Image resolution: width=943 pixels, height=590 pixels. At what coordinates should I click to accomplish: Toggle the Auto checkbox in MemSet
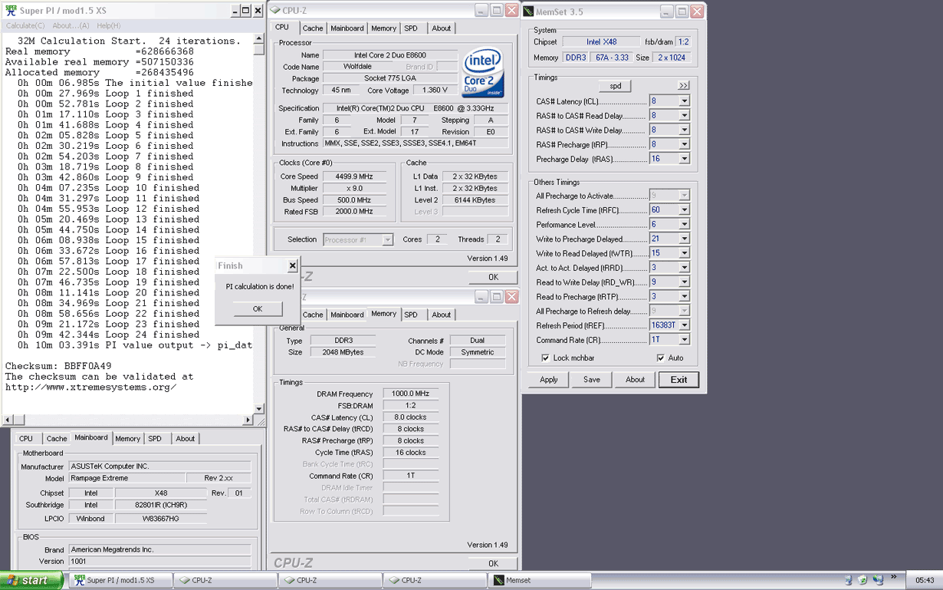660,358
